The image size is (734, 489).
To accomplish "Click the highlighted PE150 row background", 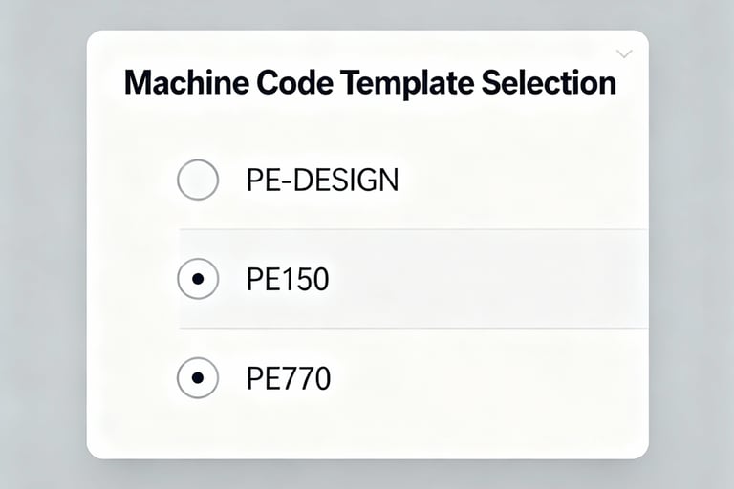I will [497, 279].
